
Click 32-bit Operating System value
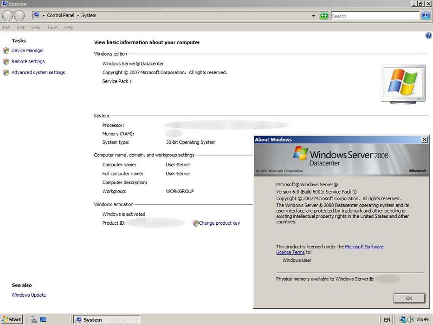point(191,143)
